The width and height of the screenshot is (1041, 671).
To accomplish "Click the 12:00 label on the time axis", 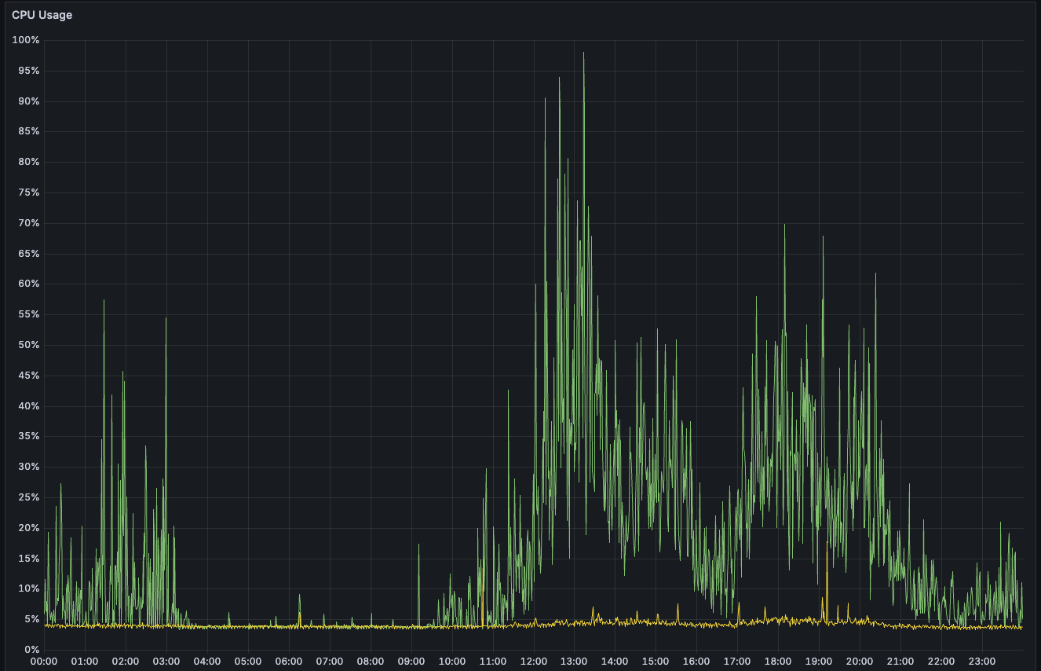I will click(533, 662).
